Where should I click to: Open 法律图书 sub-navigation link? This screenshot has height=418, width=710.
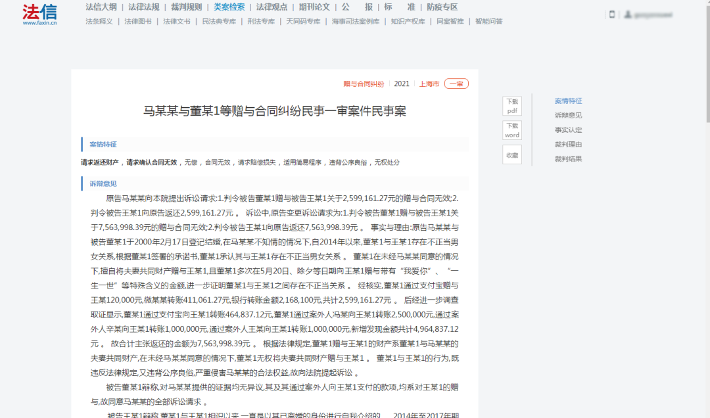(x=137, y=21)
